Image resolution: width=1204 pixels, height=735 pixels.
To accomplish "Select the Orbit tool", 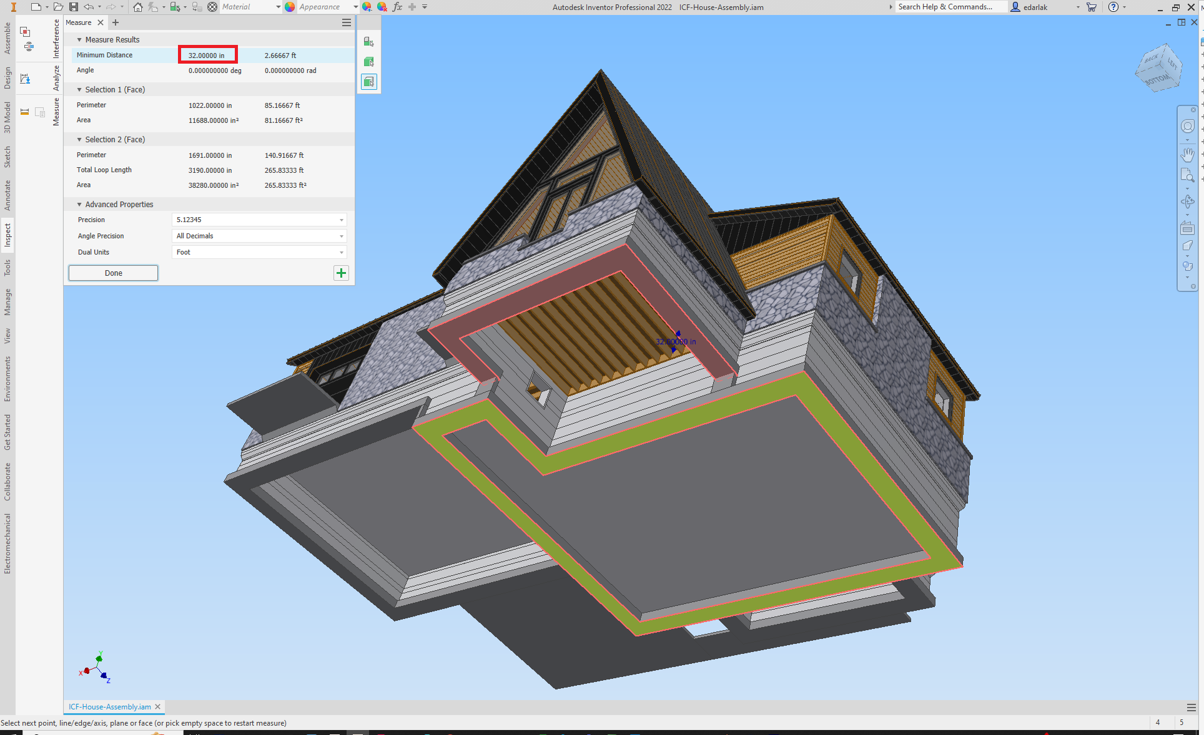I will coord(1187,202).
